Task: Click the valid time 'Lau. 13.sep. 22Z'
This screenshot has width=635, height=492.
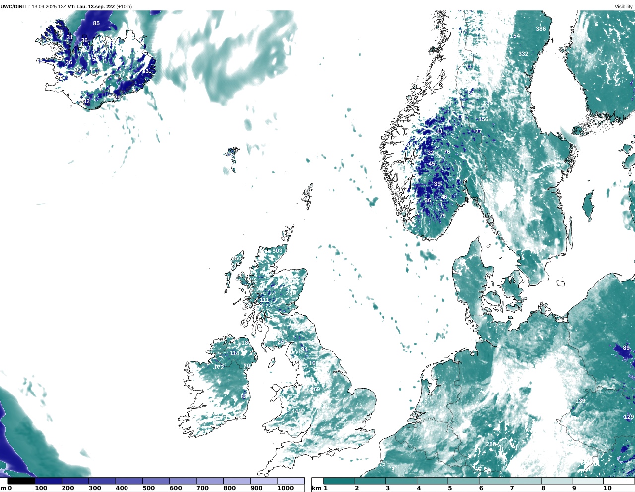Action: (96, 6)
